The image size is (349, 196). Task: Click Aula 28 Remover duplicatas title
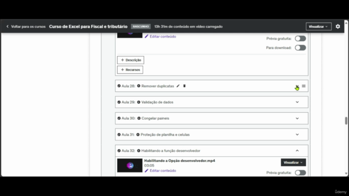click(x=158, y=86)
